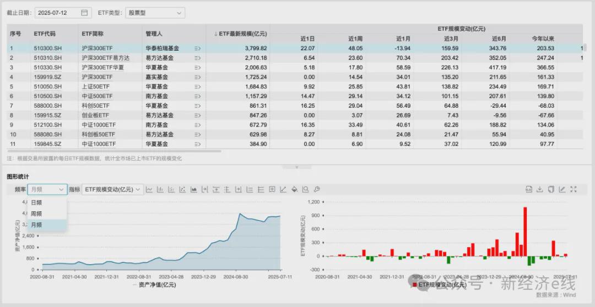The width and height of the screenshot is (595, 307).
Task: Select the line chart type icon
Action: (149, 189)
